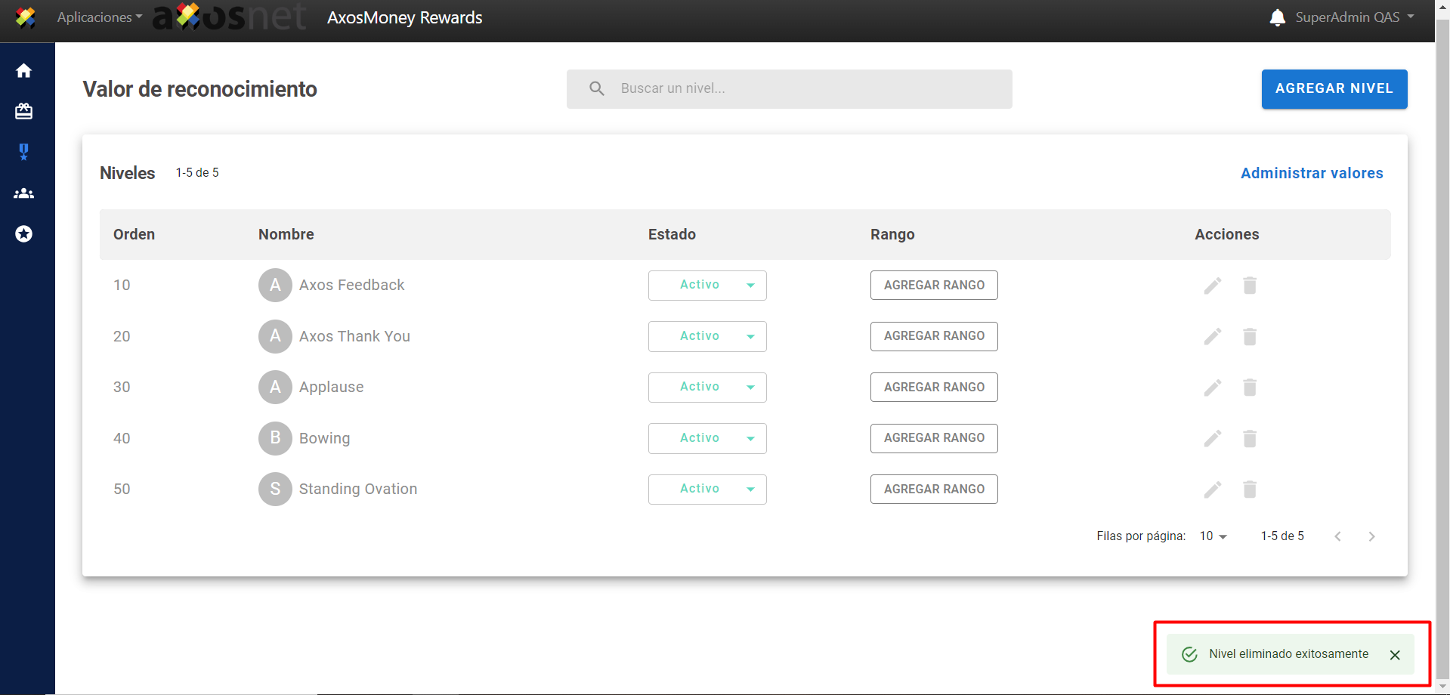Open the groups people sidebar icon
1450x695 pixels.
coord(24,193)
